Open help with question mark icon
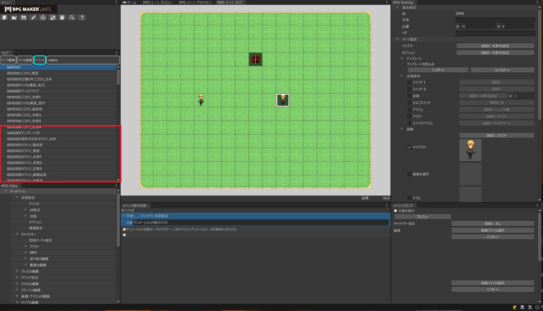543x311 pixels. pyautogui.click(x=82, y=18)
